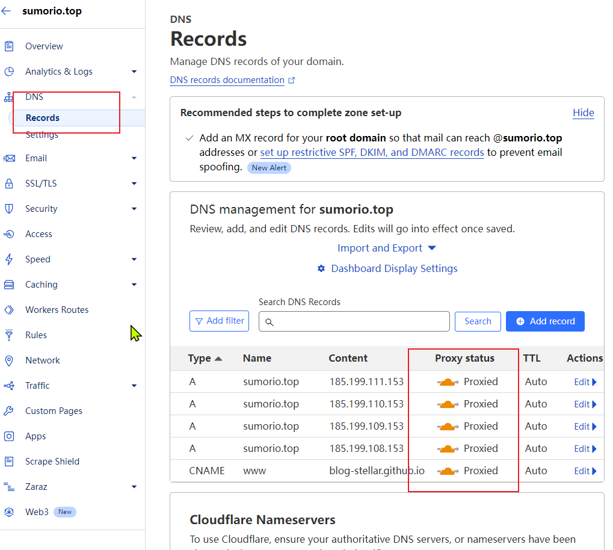Click the Apps icon in sidebar

point(9,436)
